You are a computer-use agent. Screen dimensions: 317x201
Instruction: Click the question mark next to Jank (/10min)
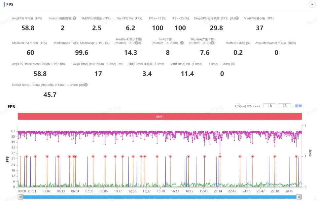point(182,43)
